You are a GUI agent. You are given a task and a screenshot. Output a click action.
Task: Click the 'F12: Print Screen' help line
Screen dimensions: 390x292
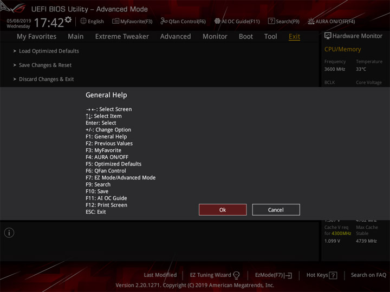(x=107, y=205)
